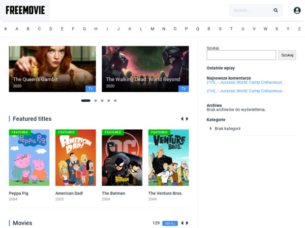
Task: Click the FREEMOVIE logo
Action: coord(25,10)
